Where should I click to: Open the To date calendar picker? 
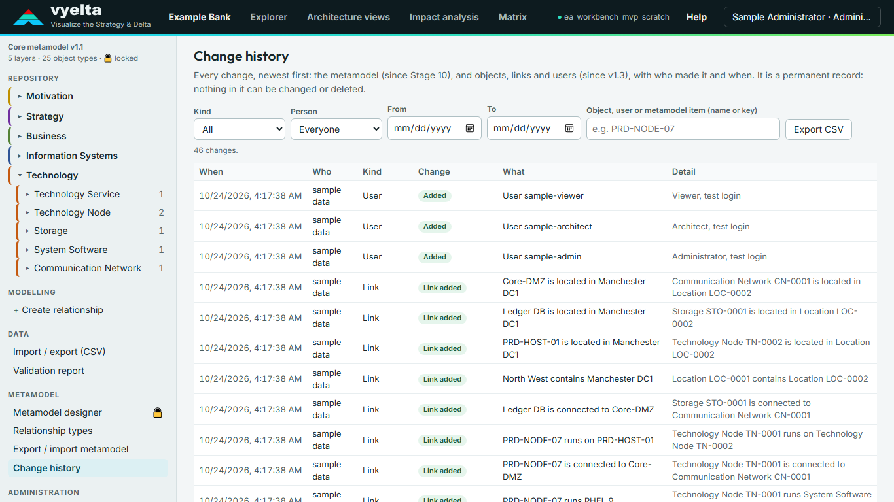coord(569,128)
